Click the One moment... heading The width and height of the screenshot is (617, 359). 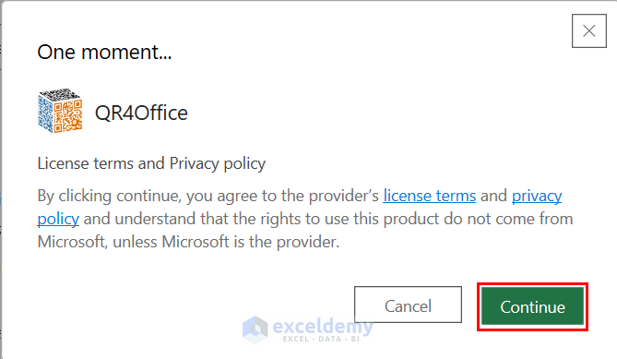pos(104,53)
